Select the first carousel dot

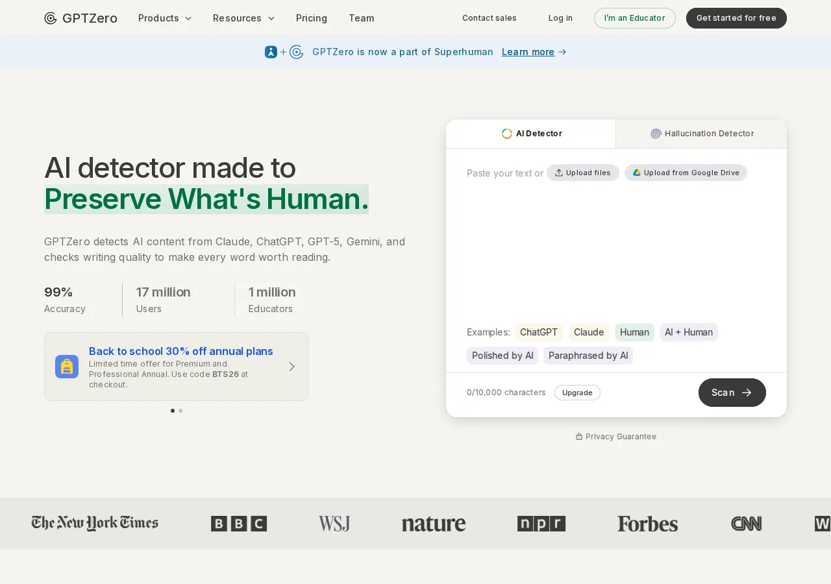(x=173, y=411)
